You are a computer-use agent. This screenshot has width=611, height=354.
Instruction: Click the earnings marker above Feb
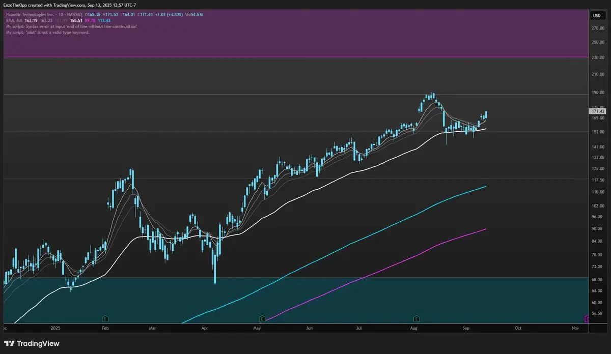pyautogui.click(x=105, y=318)
